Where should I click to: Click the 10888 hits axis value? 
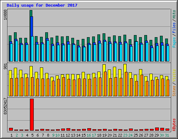coord(5,15)
